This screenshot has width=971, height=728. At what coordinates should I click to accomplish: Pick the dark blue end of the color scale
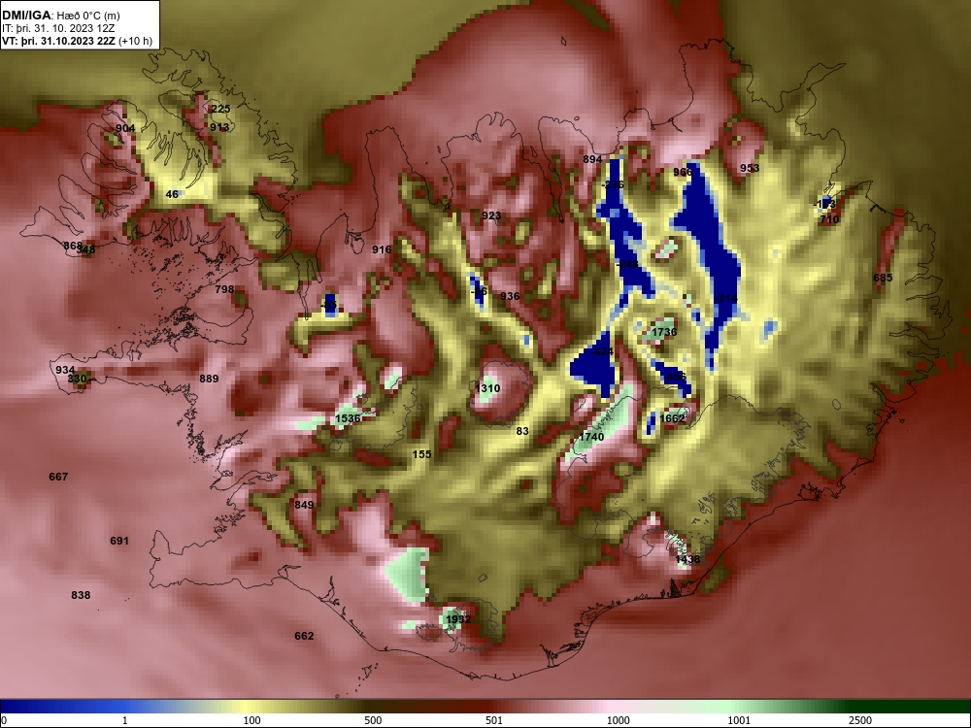(13, 707)
